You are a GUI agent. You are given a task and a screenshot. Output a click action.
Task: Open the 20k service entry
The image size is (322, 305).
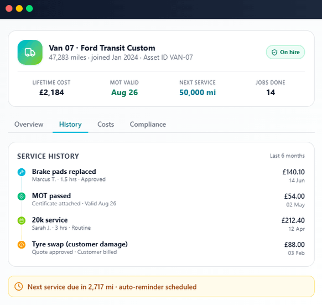pyautogui.click(x=161, y=224)
